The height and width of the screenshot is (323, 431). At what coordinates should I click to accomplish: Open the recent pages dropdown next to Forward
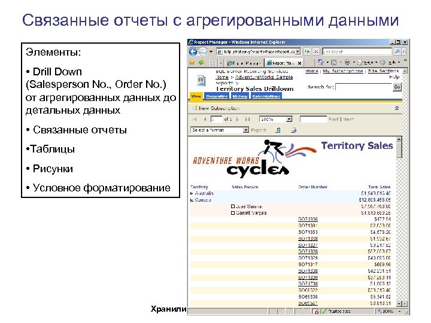(x=211, y=51)
